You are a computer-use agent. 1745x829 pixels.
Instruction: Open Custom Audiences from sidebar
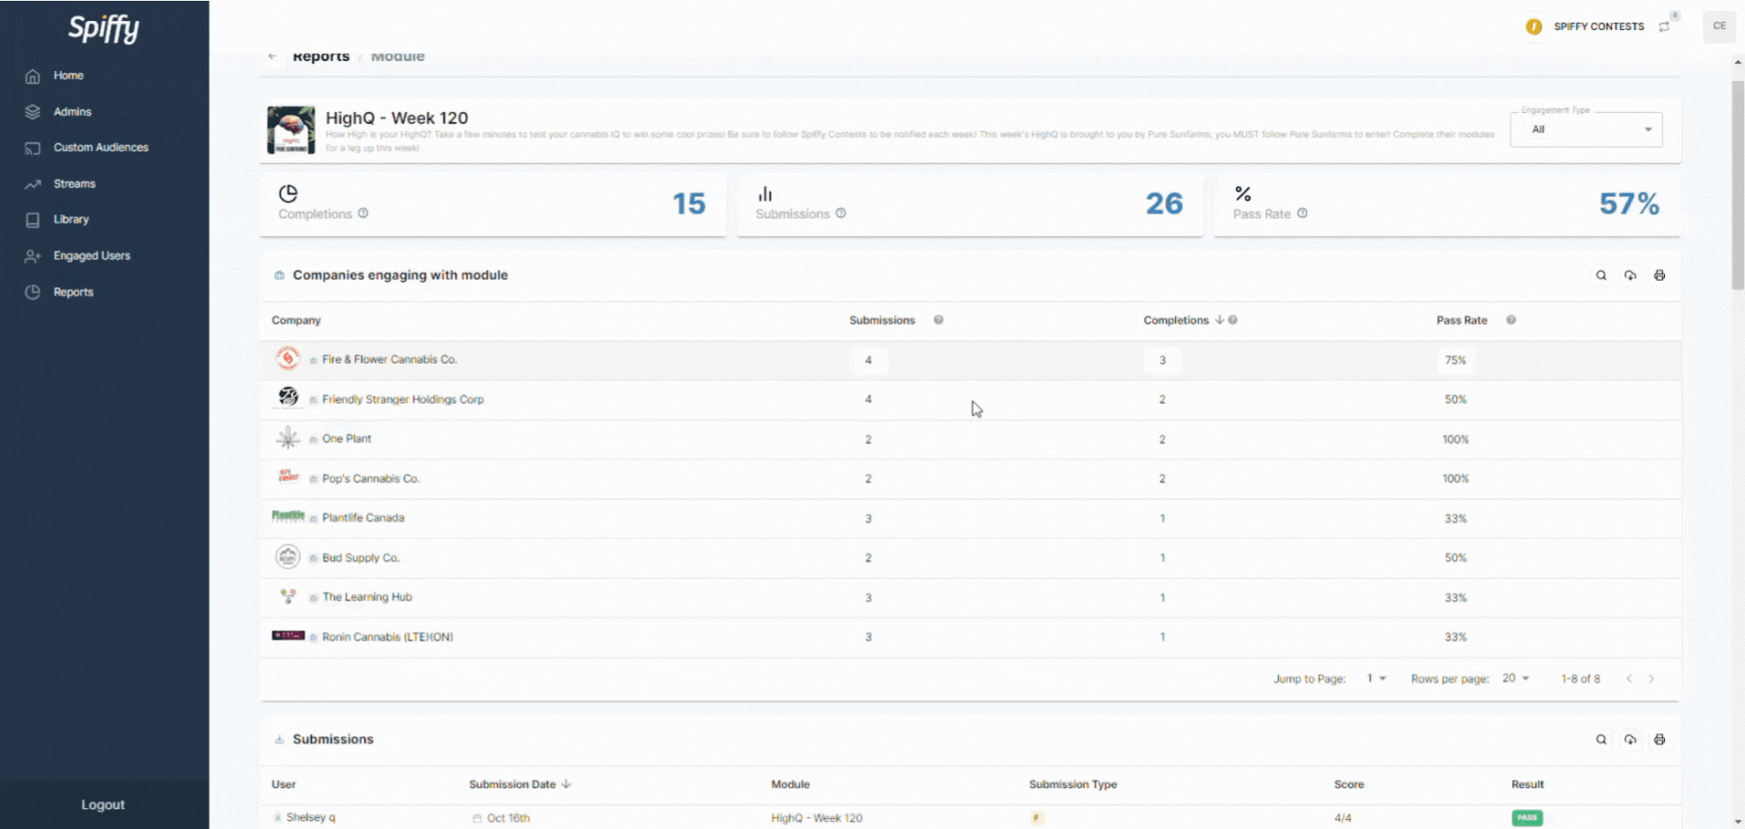click(x=100, y=147)
